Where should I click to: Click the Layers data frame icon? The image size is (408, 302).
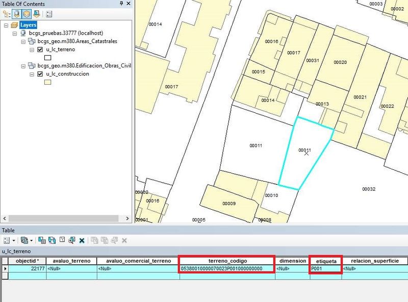[14, 25]
